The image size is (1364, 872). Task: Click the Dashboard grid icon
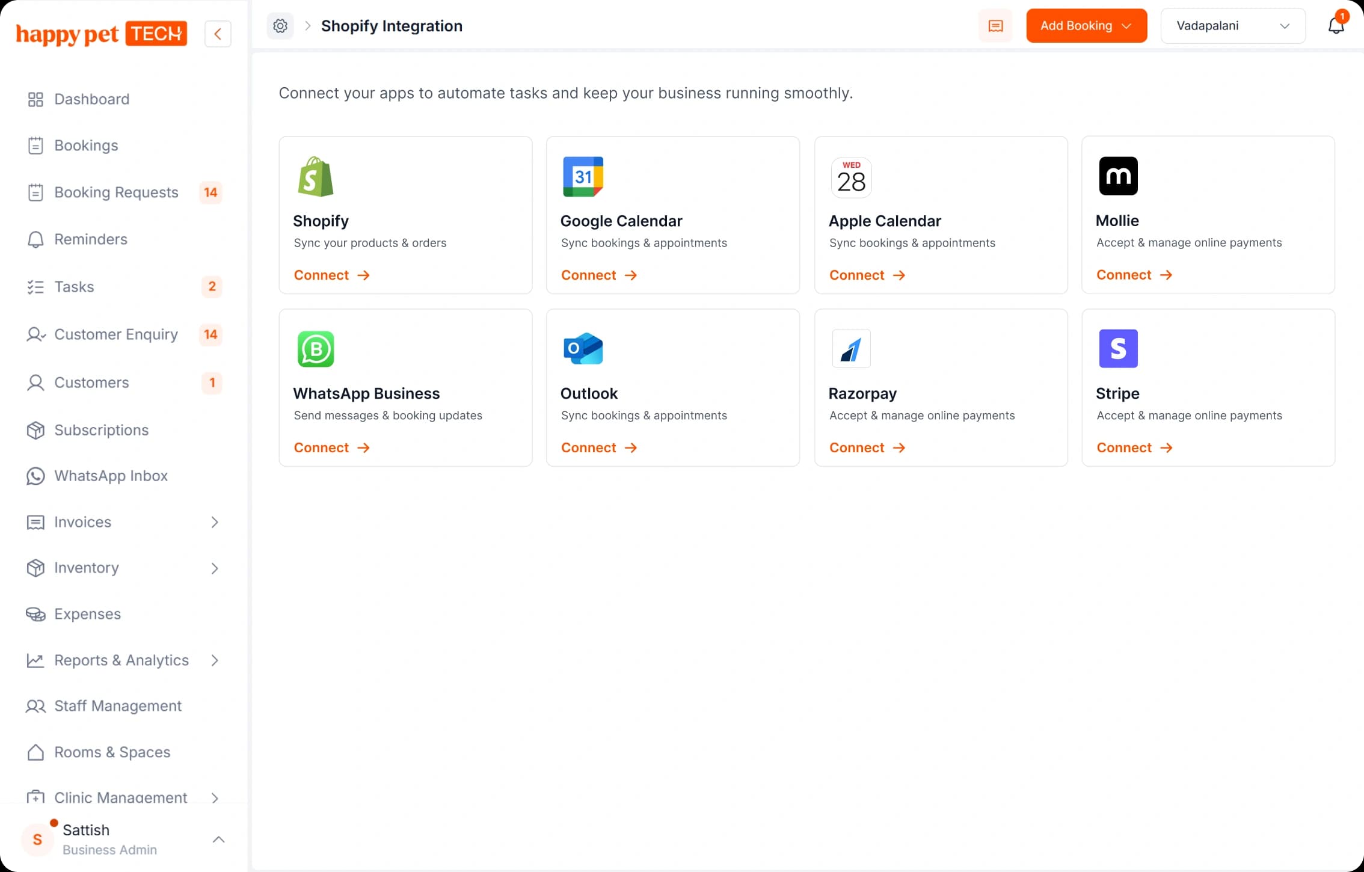(x=35, y=99)
